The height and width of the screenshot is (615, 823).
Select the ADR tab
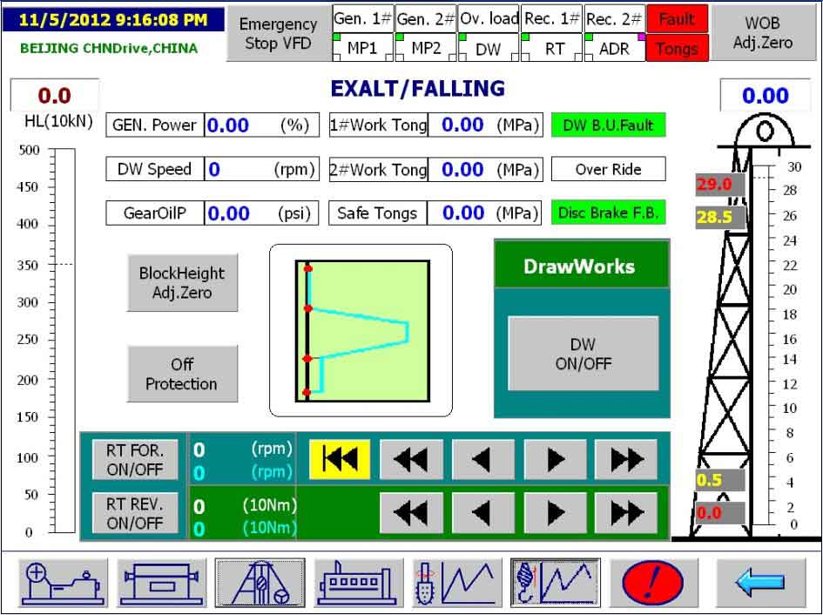[614, 48]
